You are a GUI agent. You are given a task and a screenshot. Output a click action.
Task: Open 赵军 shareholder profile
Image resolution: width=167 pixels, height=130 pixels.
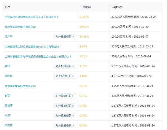click(x=7, y=96)
